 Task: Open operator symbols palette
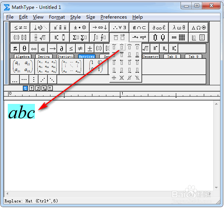point(80,27)
